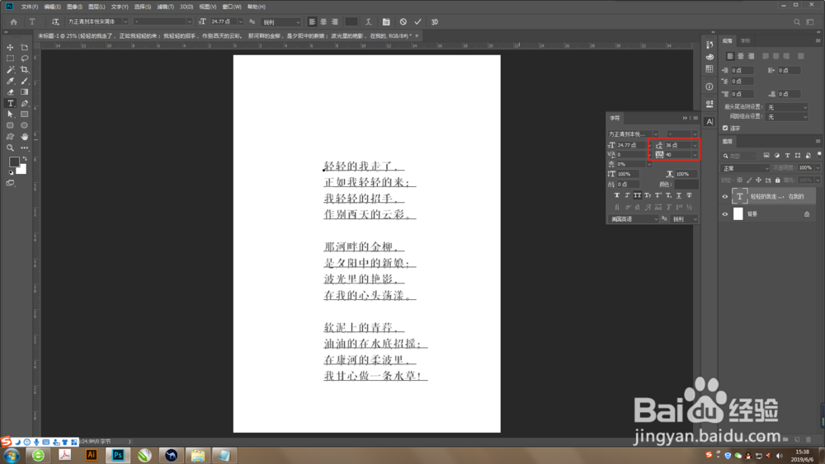Select the Rectangular Marquee tool
This screenshot has width=825, height=464.
point(10,59)
